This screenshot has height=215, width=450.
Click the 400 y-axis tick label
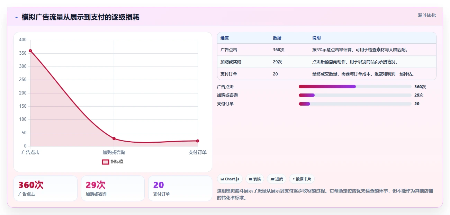click(x=23, y=40)
